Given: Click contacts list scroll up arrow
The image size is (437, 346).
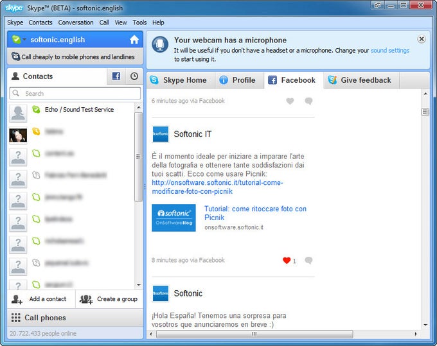Looking at the screenshot, I should click(139, 107).
